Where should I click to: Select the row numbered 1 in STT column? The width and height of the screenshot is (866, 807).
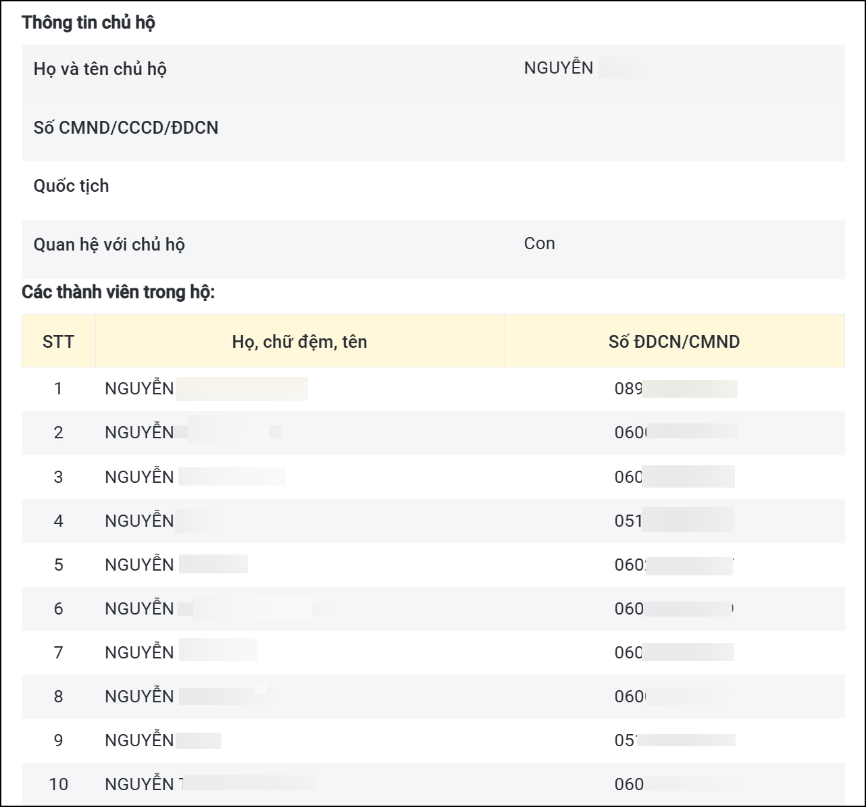(433, 389)
